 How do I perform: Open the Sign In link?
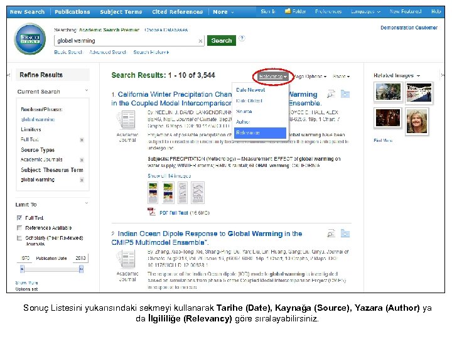[x=268, y=11]
